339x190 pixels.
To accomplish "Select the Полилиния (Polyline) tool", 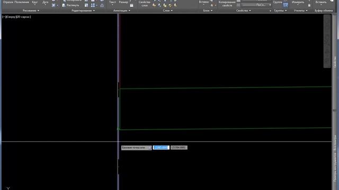I will [x=22, y=2].
